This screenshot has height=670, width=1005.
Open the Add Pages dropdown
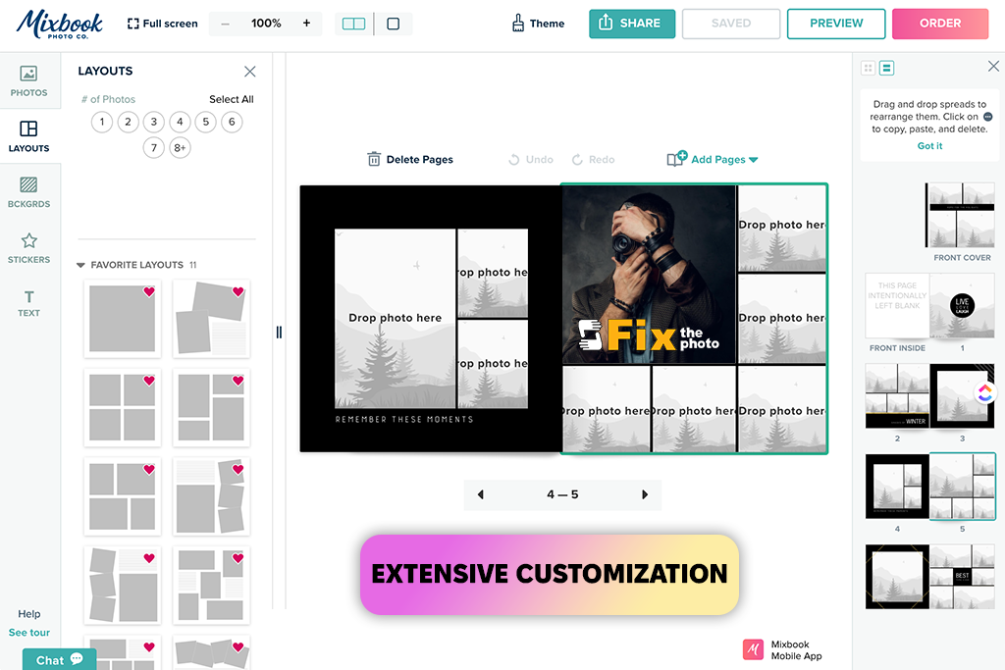tap(713, 160)
